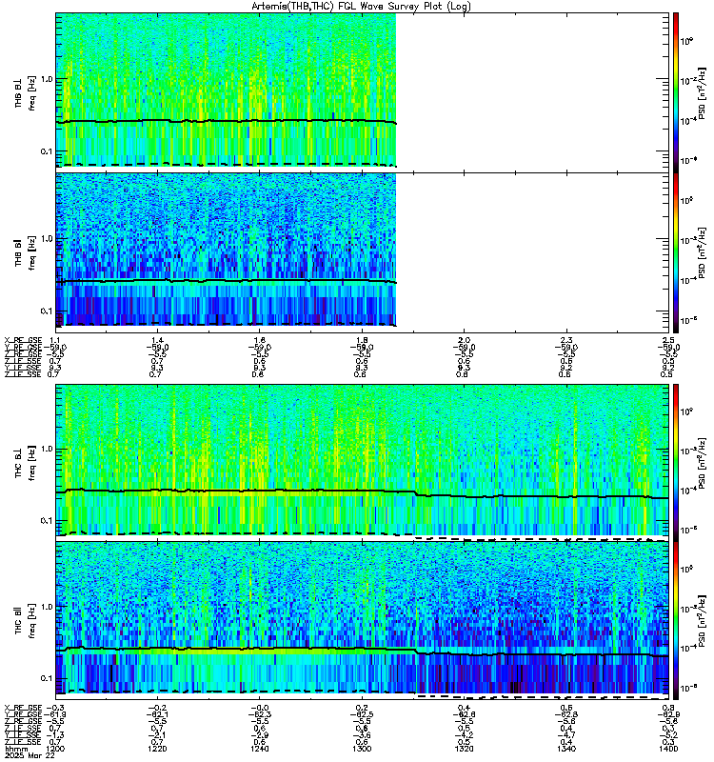Click the THC X_RE_GSE value '0.8'
Image resolution: width=714 pixels, height=762 pixels.
[x=668, y=708]
